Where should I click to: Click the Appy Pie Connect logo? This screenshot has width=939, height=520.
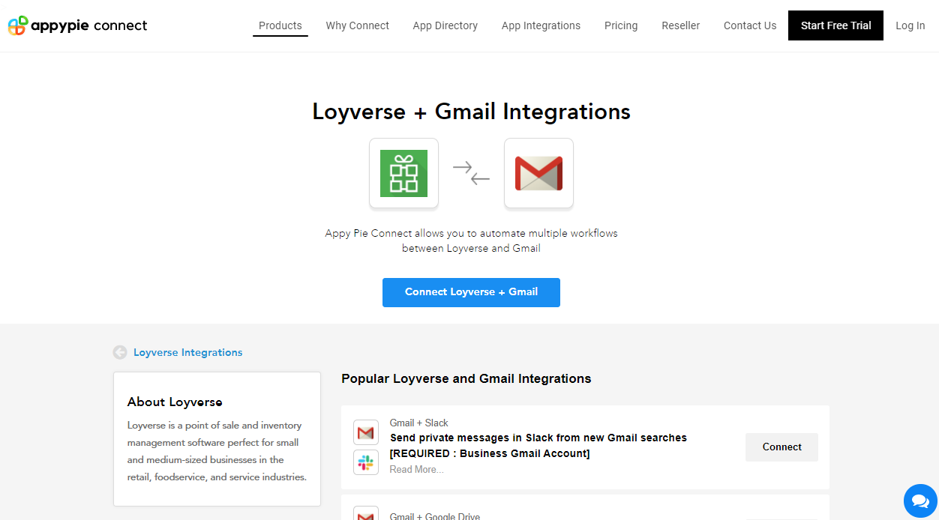(77, 25)
